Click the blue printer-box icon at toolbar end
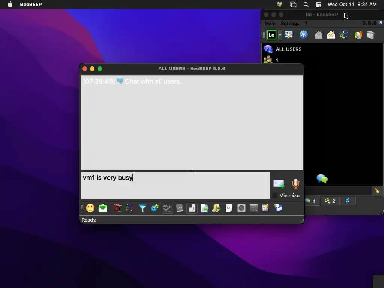The width and height of the screenshot is (384, 288). pyautogui.click(x=279, y=208)
